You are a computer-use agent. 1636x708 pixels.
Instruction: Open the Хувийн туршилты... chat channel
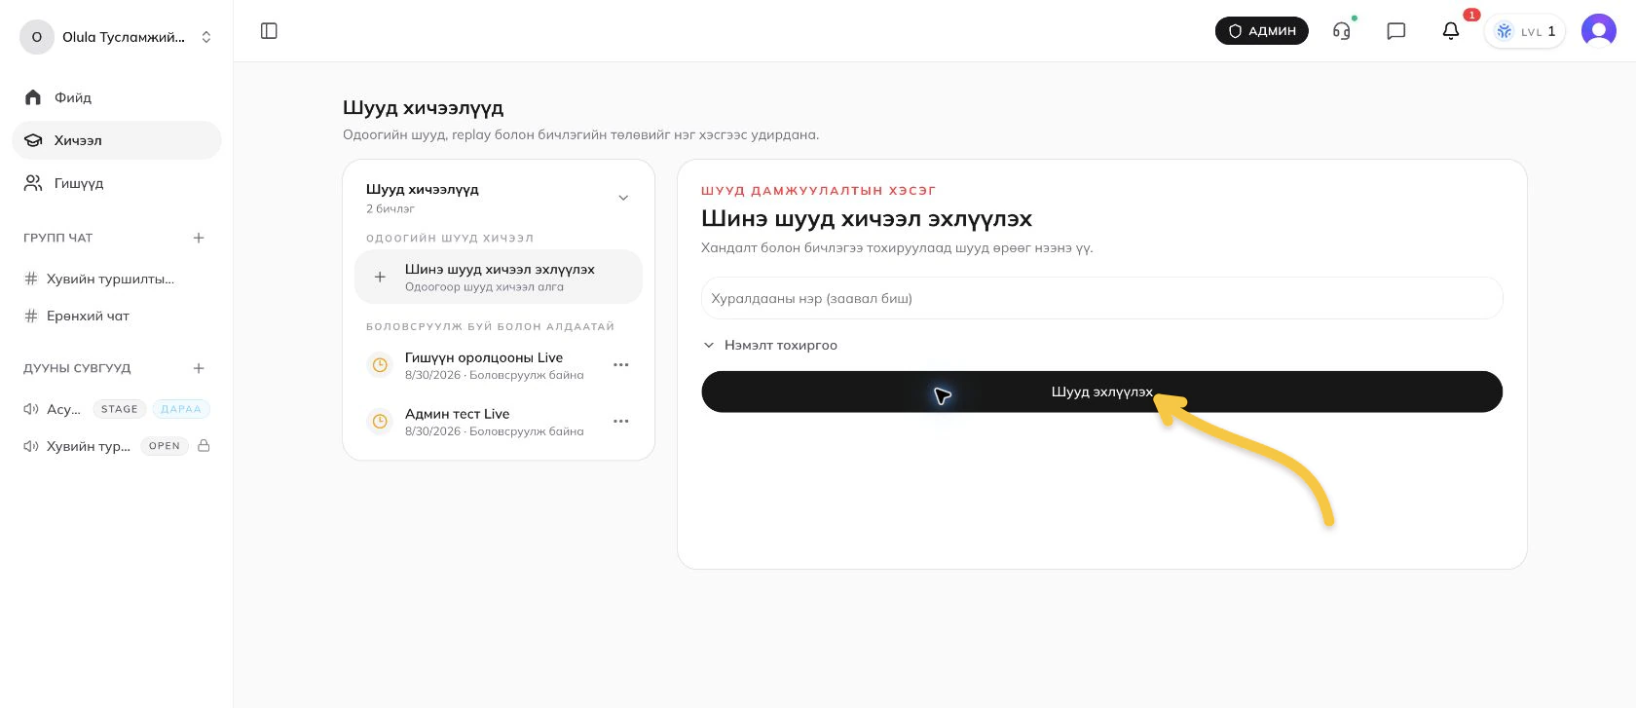click(117, 279)
